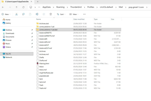This screenshot has width=151, height=101.
Task: Navigate to cricit3s.default in breadcrumb
Action: click(x=106, y=7)
